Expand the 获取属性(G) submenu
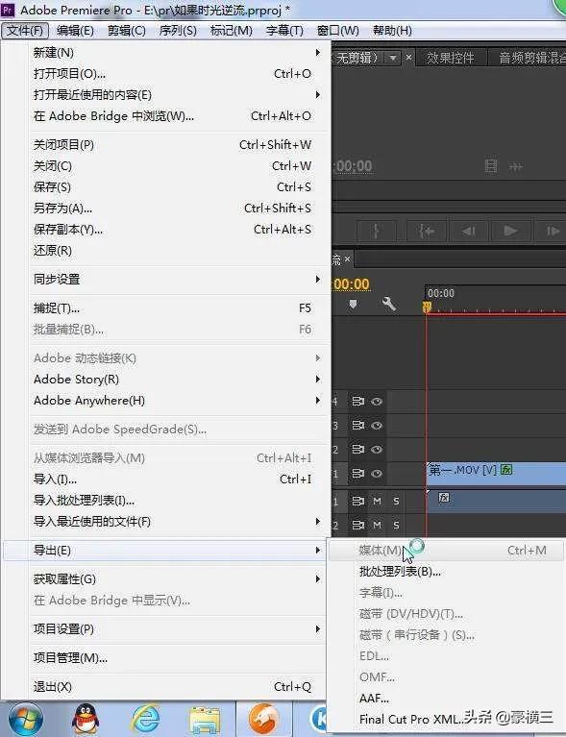 pyautogui.click(x=177, y=579)
